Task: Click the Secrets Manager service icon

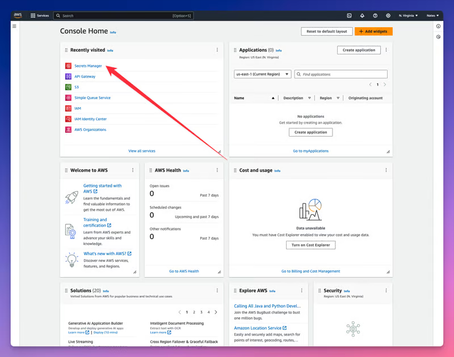Action: 68,66
